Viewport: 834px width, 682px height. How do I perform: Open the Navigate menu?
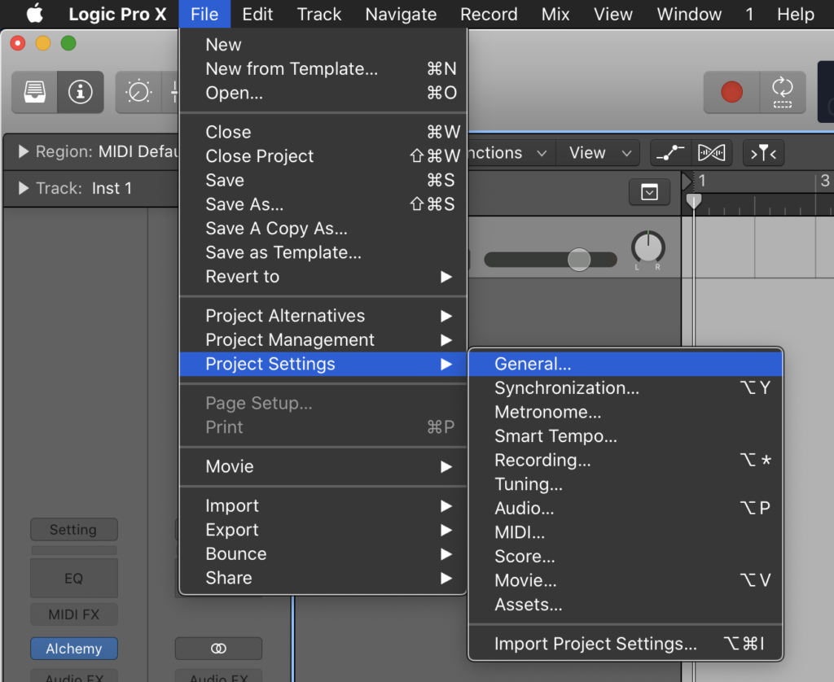tap(401, 14)
